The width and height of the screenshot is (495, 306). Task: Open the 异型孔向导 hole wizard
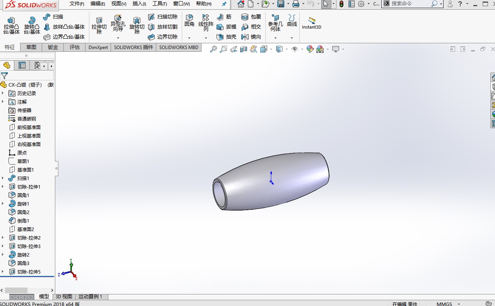point(118,23)
